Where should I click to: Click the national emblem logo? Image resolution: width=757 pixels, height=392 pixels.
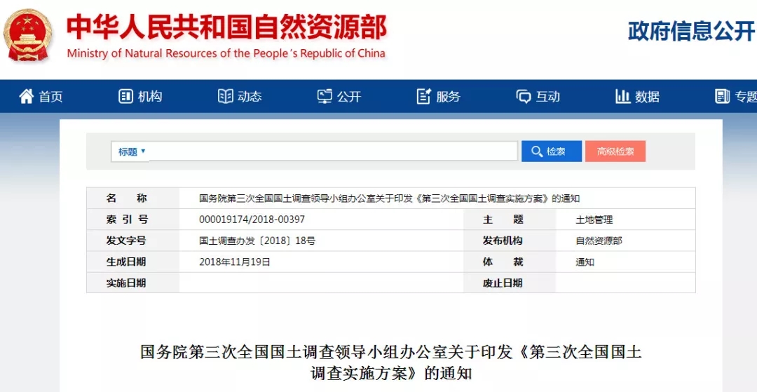click(x=28, y=34)
